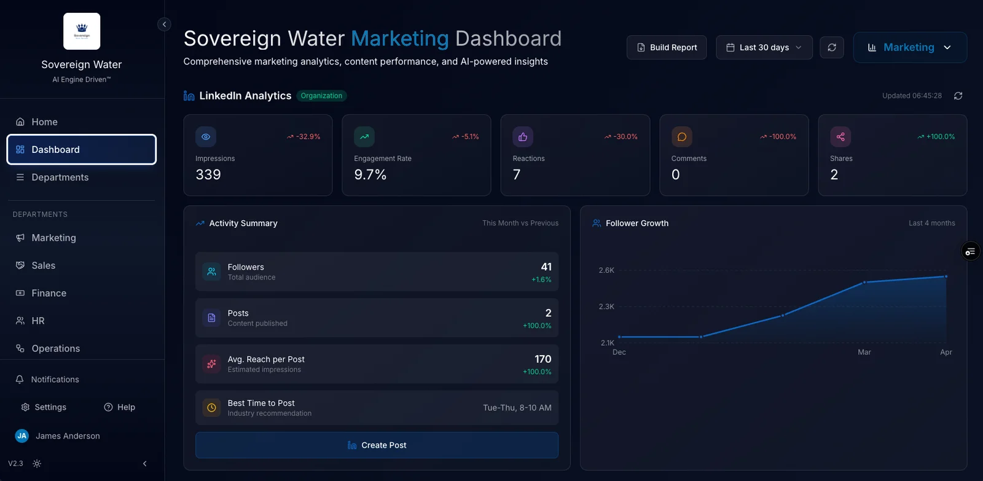Refresh LinkedIn Analytics next to Updated timestamp
The image size is (983, 481).
[x=958, y=96]
